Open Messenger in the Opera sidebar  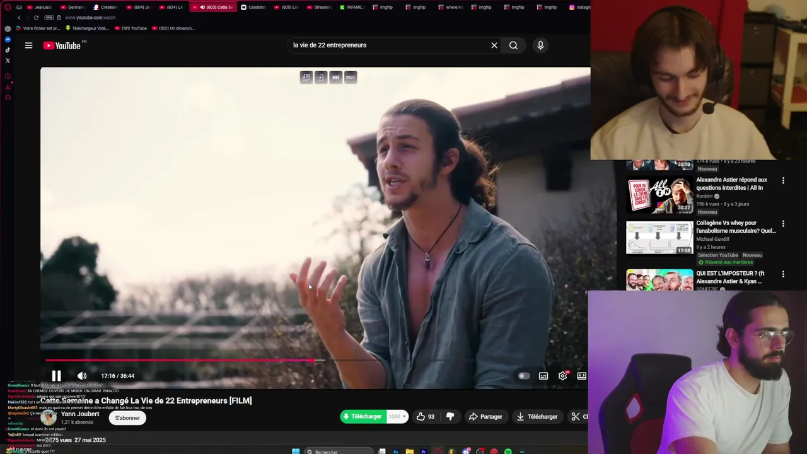[x=8, y=40]
